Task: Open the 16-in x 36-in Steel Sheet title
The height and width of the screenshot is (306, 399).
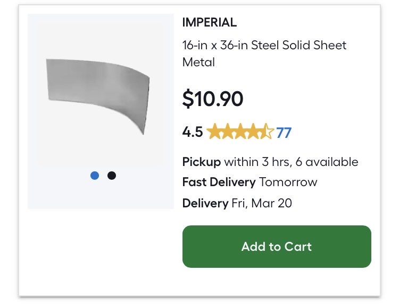Action: pos(264,54)
